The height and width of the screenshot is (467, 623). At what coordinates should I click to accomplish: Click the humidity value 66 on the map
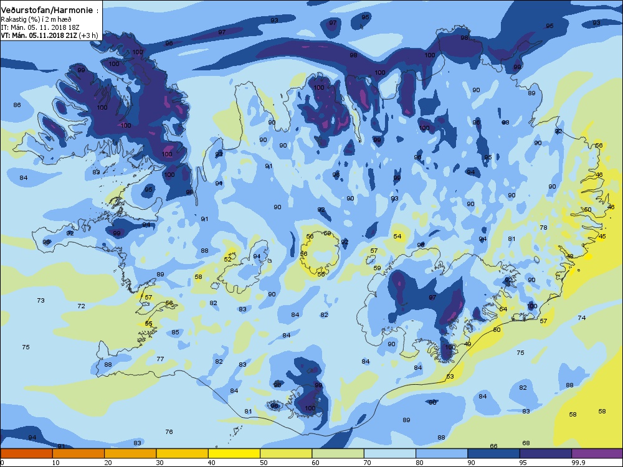coord(493,446)
